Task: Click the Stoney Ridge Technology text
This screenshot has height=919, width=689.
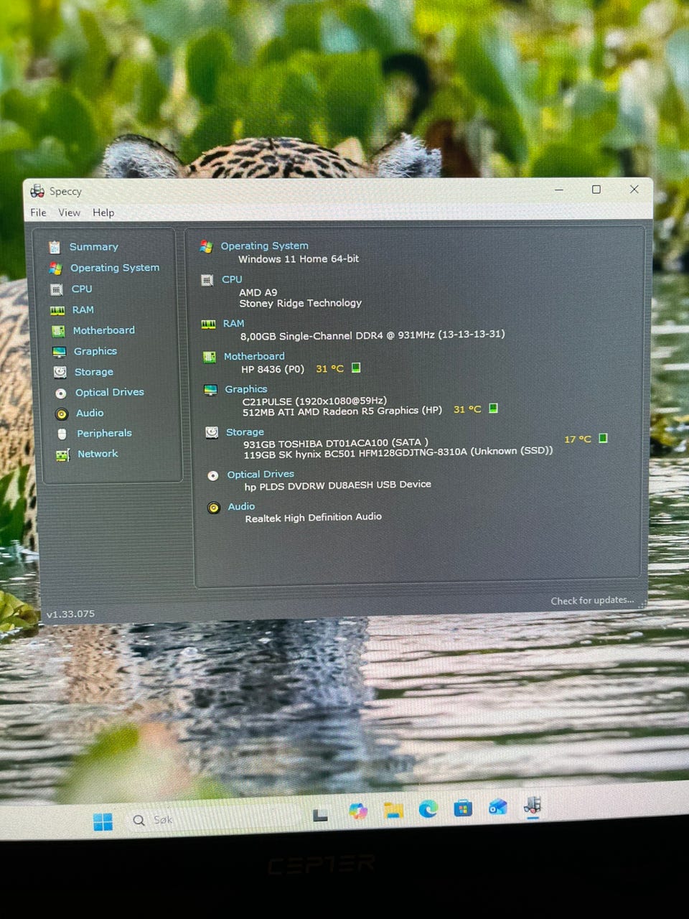Action: point(301,303)
